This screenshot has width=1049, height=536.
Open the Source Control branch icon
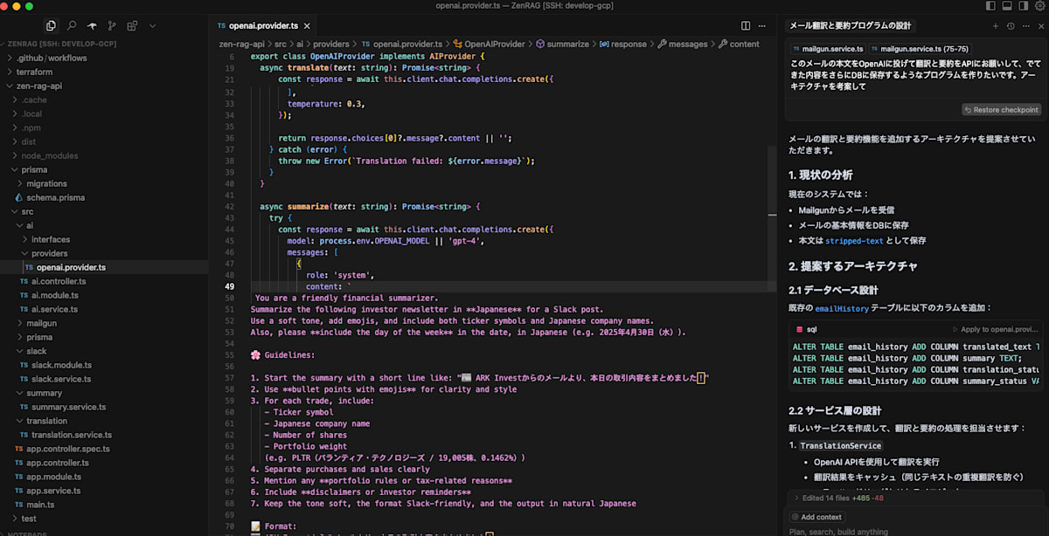click(112, 26)
